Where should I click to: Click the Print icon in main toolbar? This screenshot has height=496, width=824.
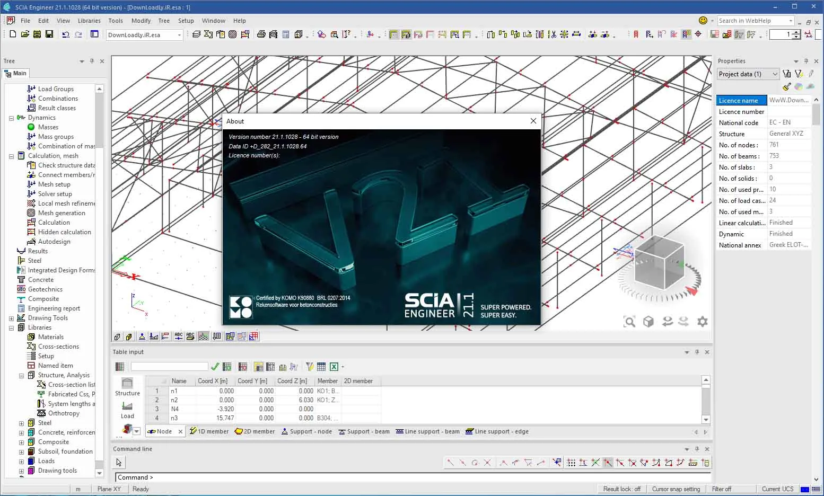[261, 34]
